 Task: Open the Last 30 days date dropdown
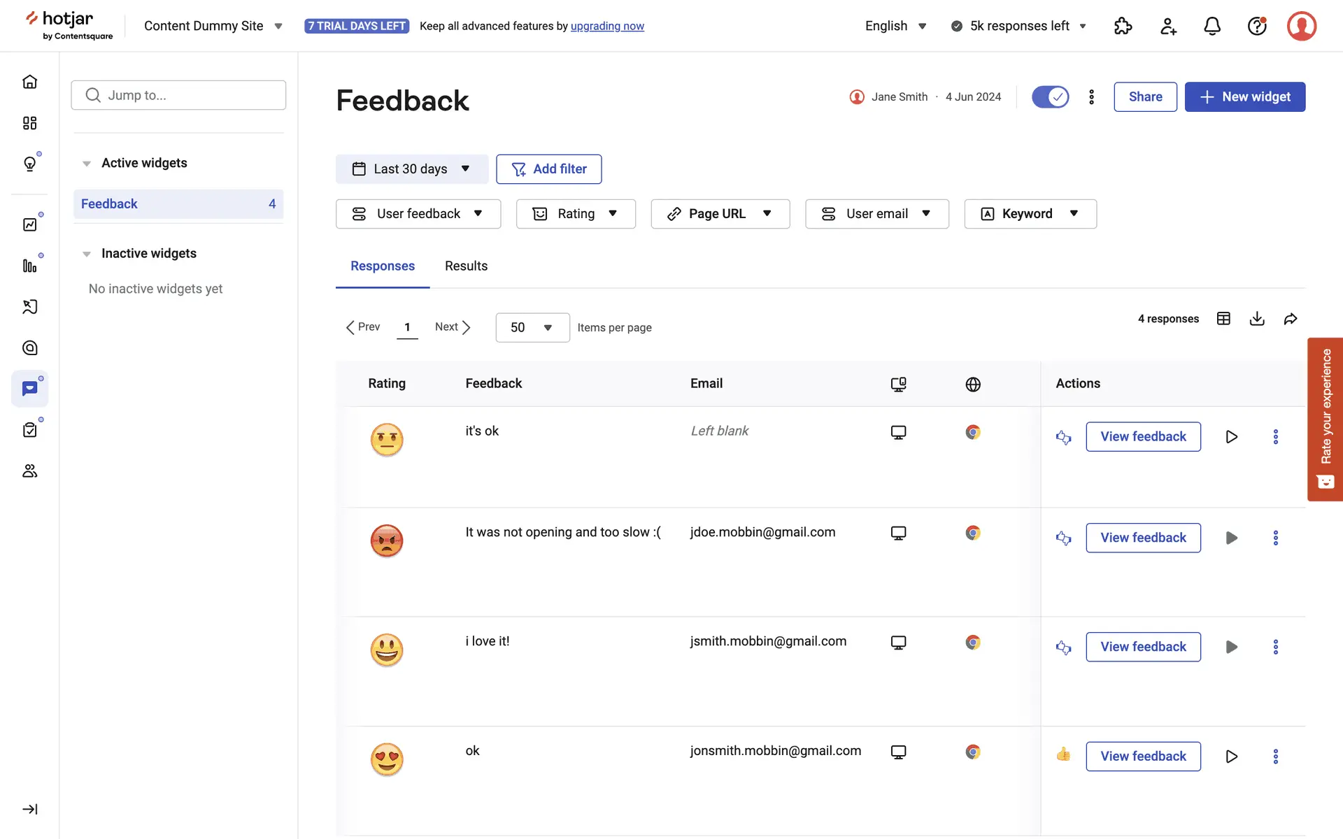pyautogui.click(x=411, y=169)
